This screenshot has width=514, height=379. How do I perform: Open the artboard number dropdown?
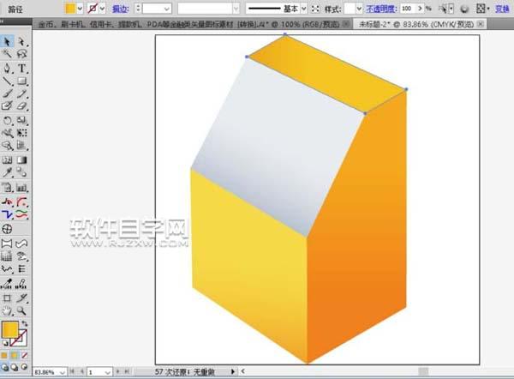108,372
